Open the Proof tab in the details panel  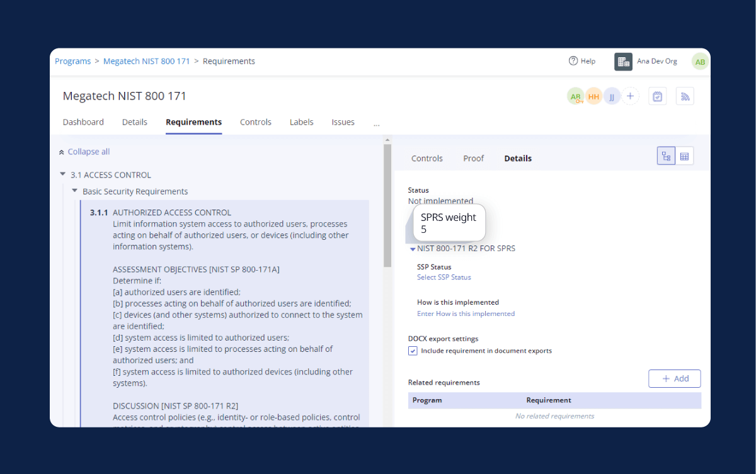(x=473, y=159)
